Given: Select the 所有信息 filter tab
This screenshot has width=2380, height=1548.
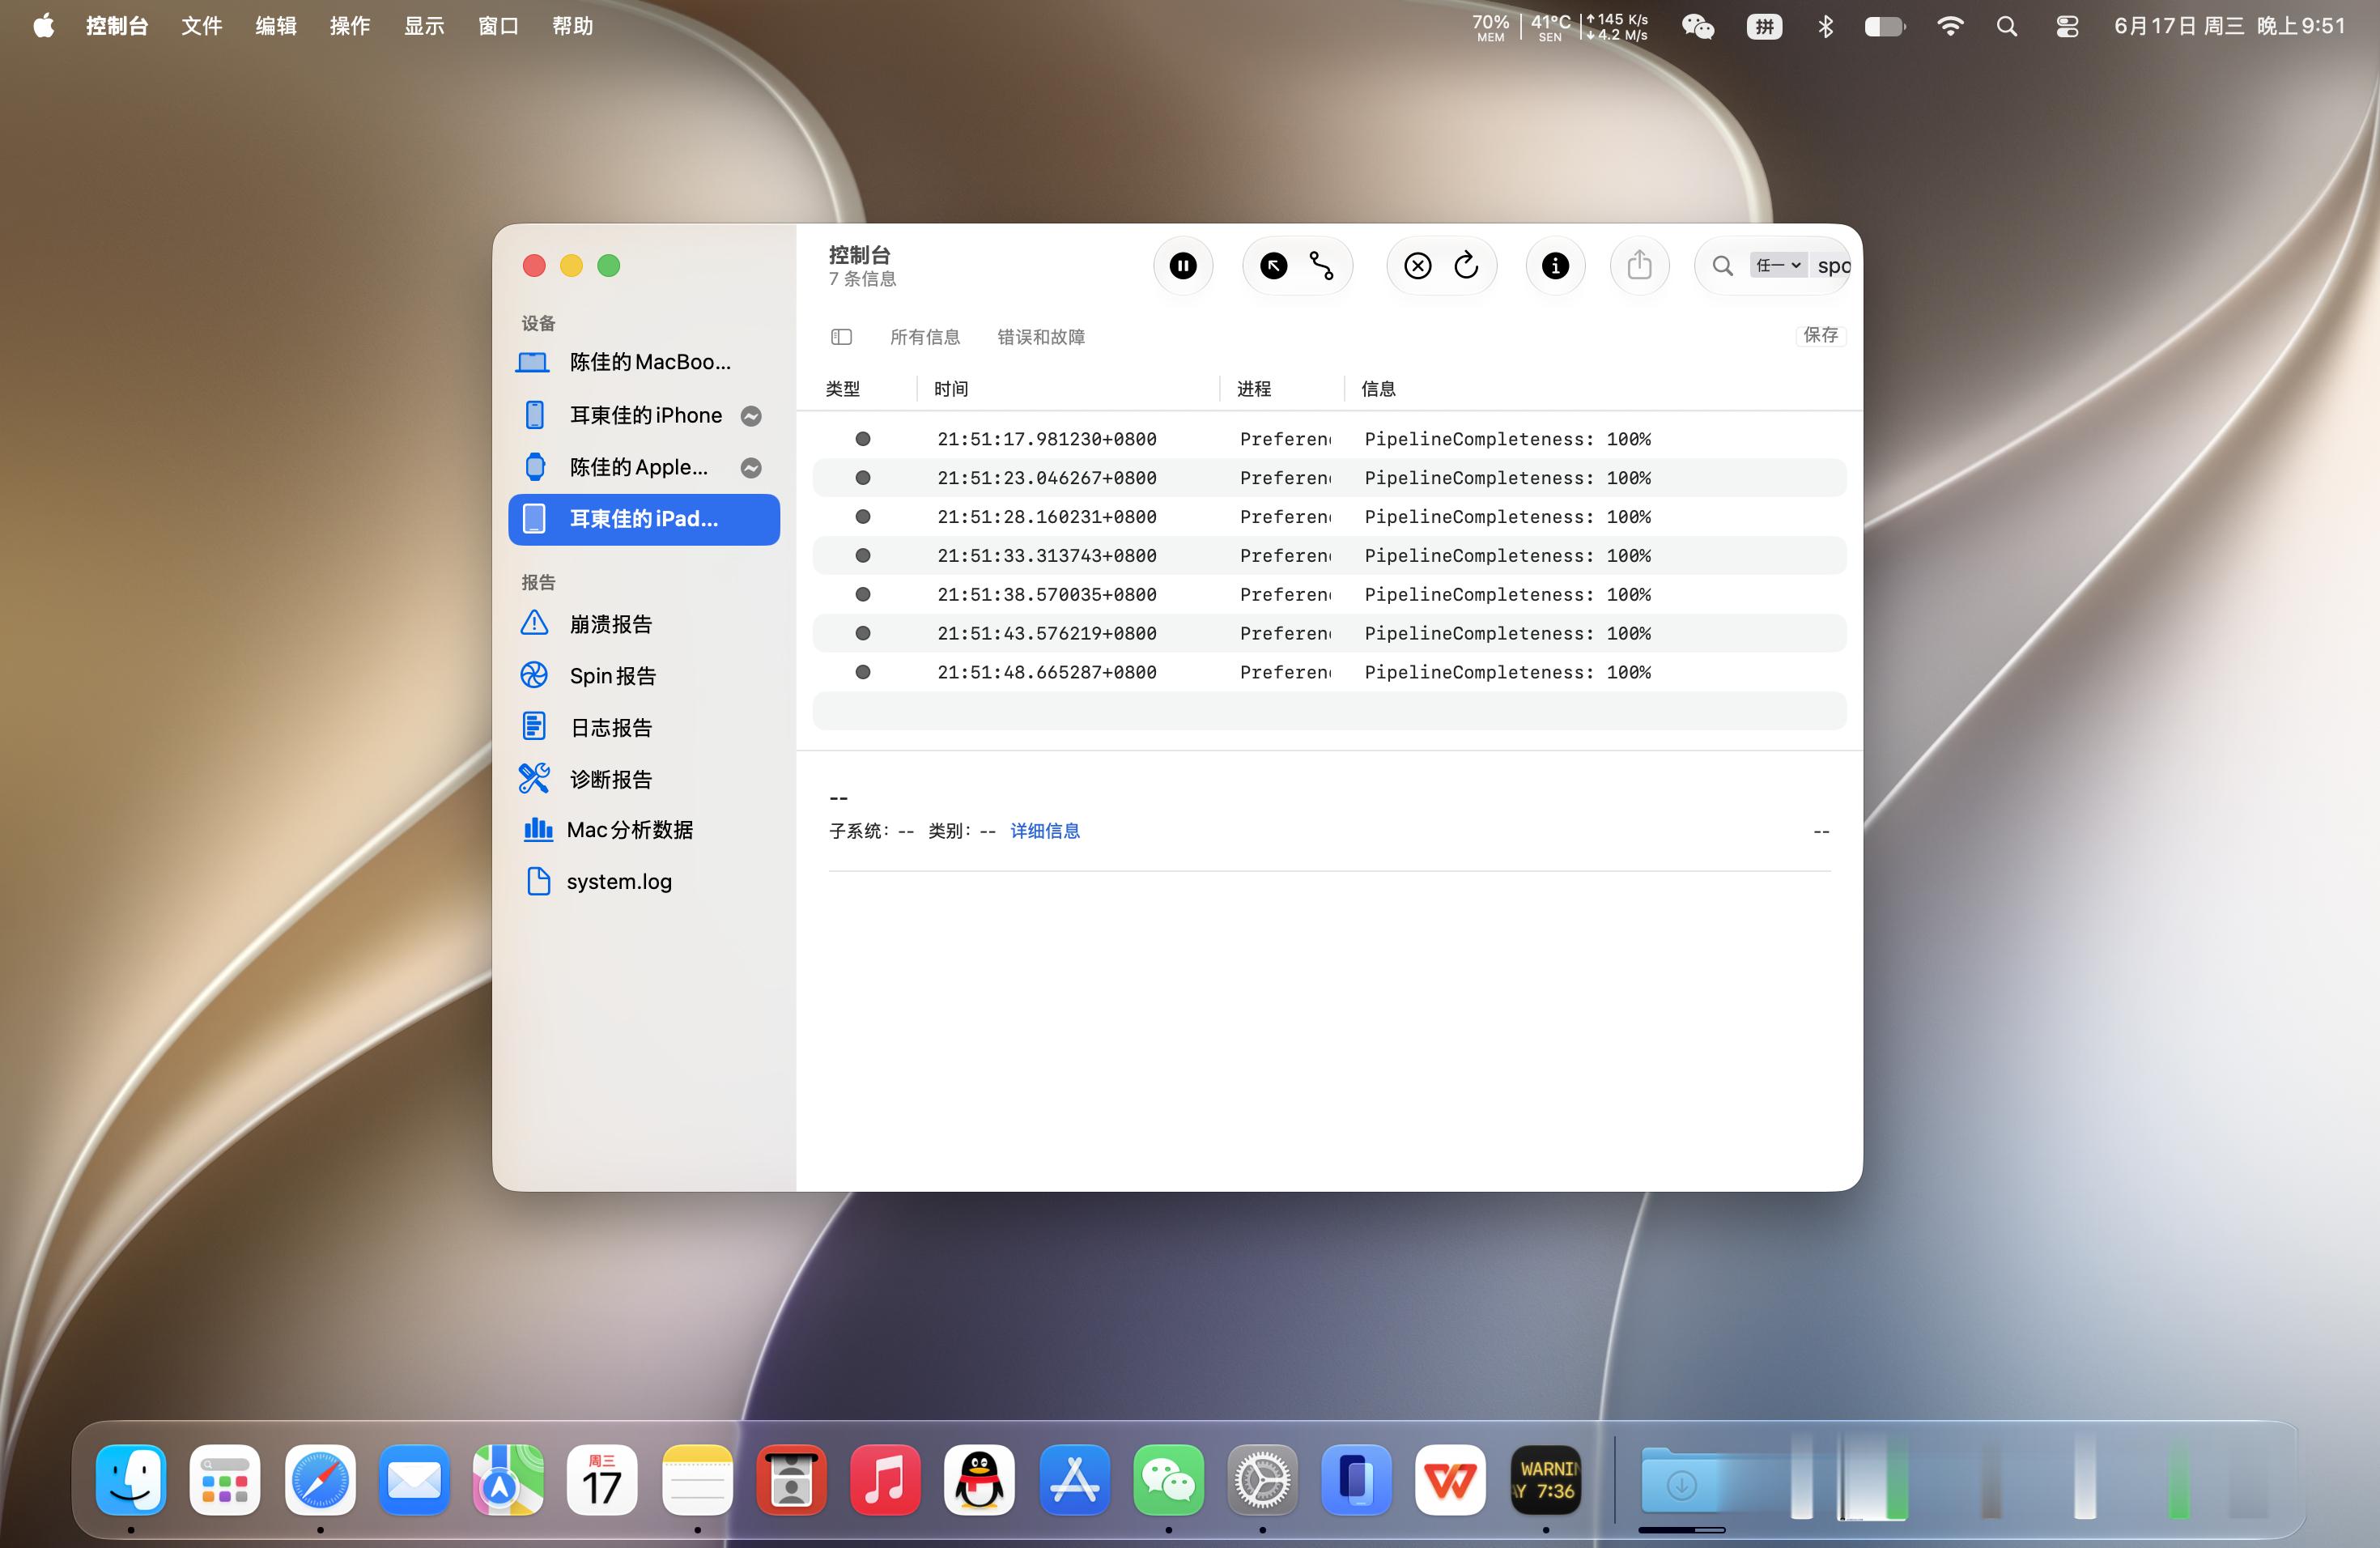Looking at the screenshot, I should coord(924,337).
